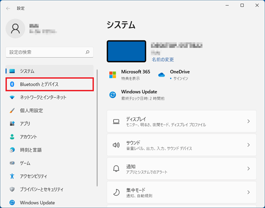This screenshot has width=265, height=208.
Task: Click the 名前の変更 link
Action: (x=163, y=59)
